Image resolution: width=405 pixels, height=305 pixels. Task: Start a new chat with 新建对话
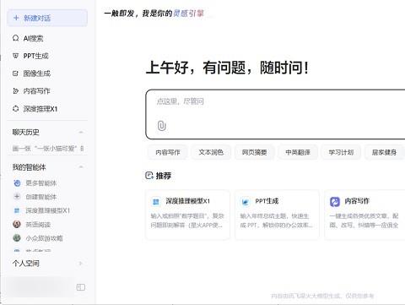point(47,18)
